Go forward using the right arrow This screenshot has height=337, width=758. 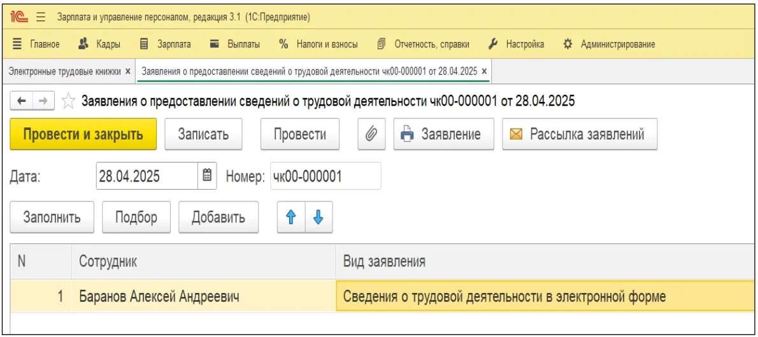coord(44,102)
